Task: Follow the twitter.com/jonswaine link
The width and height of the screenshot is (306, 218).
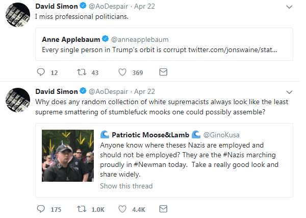Action: 233,50
